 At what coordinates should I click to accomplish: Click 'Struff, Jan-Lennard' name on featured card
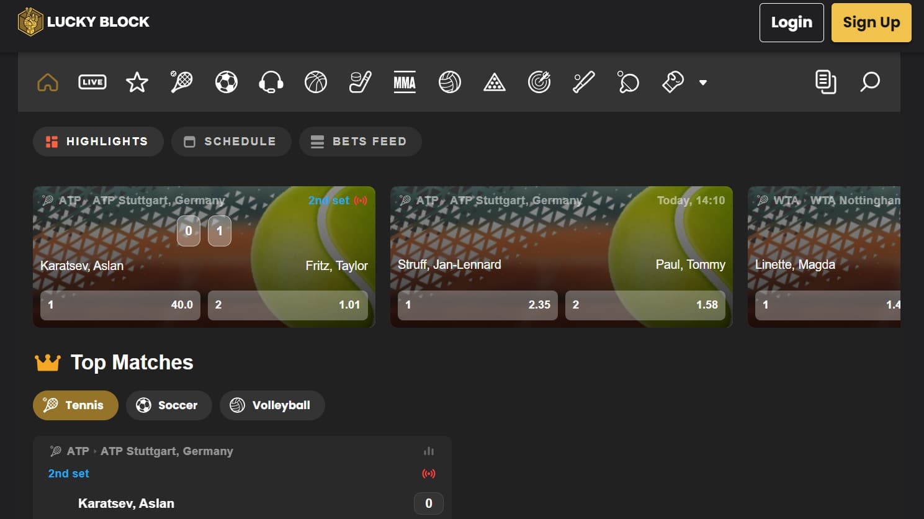[x=449, y=264]
